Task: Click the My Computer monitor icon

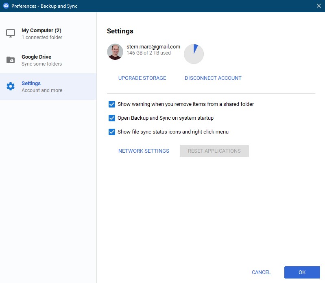Action: click(11, 33)
